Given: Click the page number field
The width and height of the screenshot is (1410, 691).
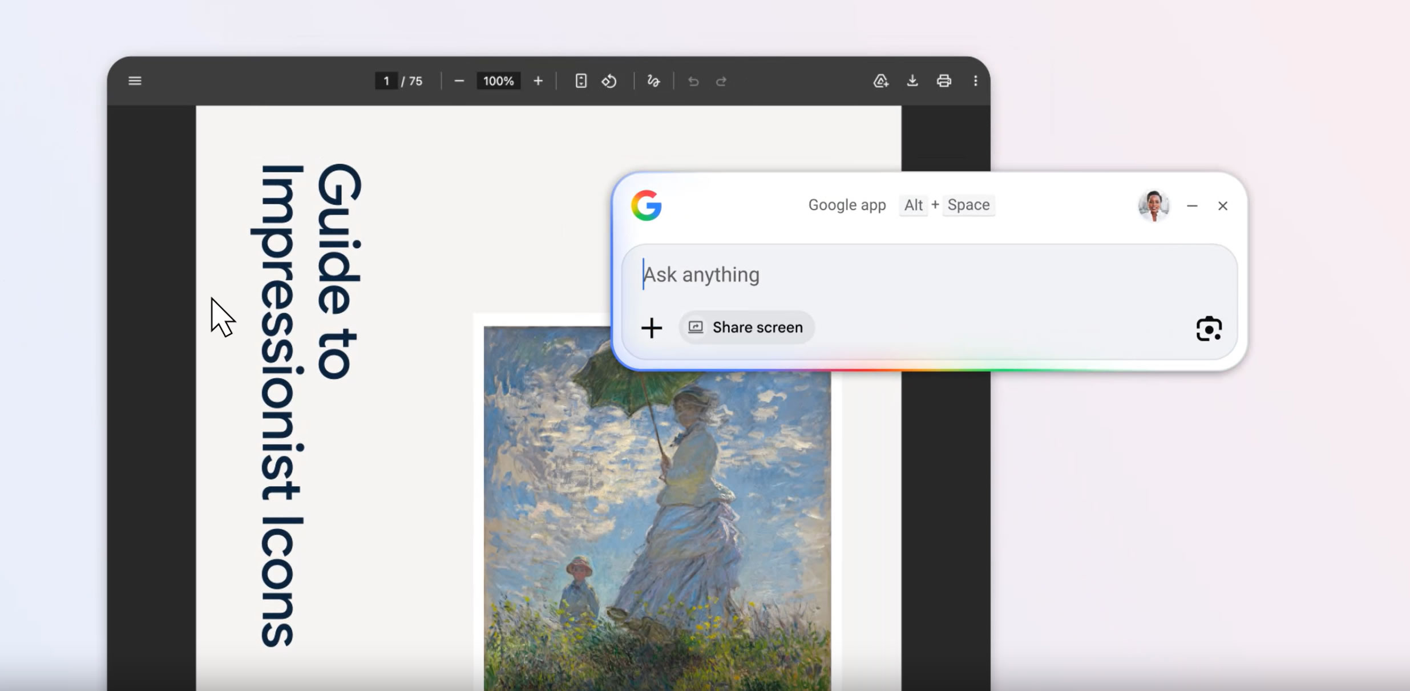Looking at the screenshot, I should 386,81.
